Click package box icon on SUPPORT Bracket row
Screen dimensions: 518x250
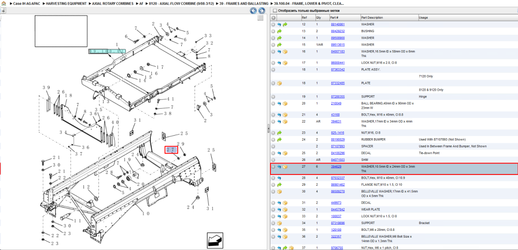(279, 223)
